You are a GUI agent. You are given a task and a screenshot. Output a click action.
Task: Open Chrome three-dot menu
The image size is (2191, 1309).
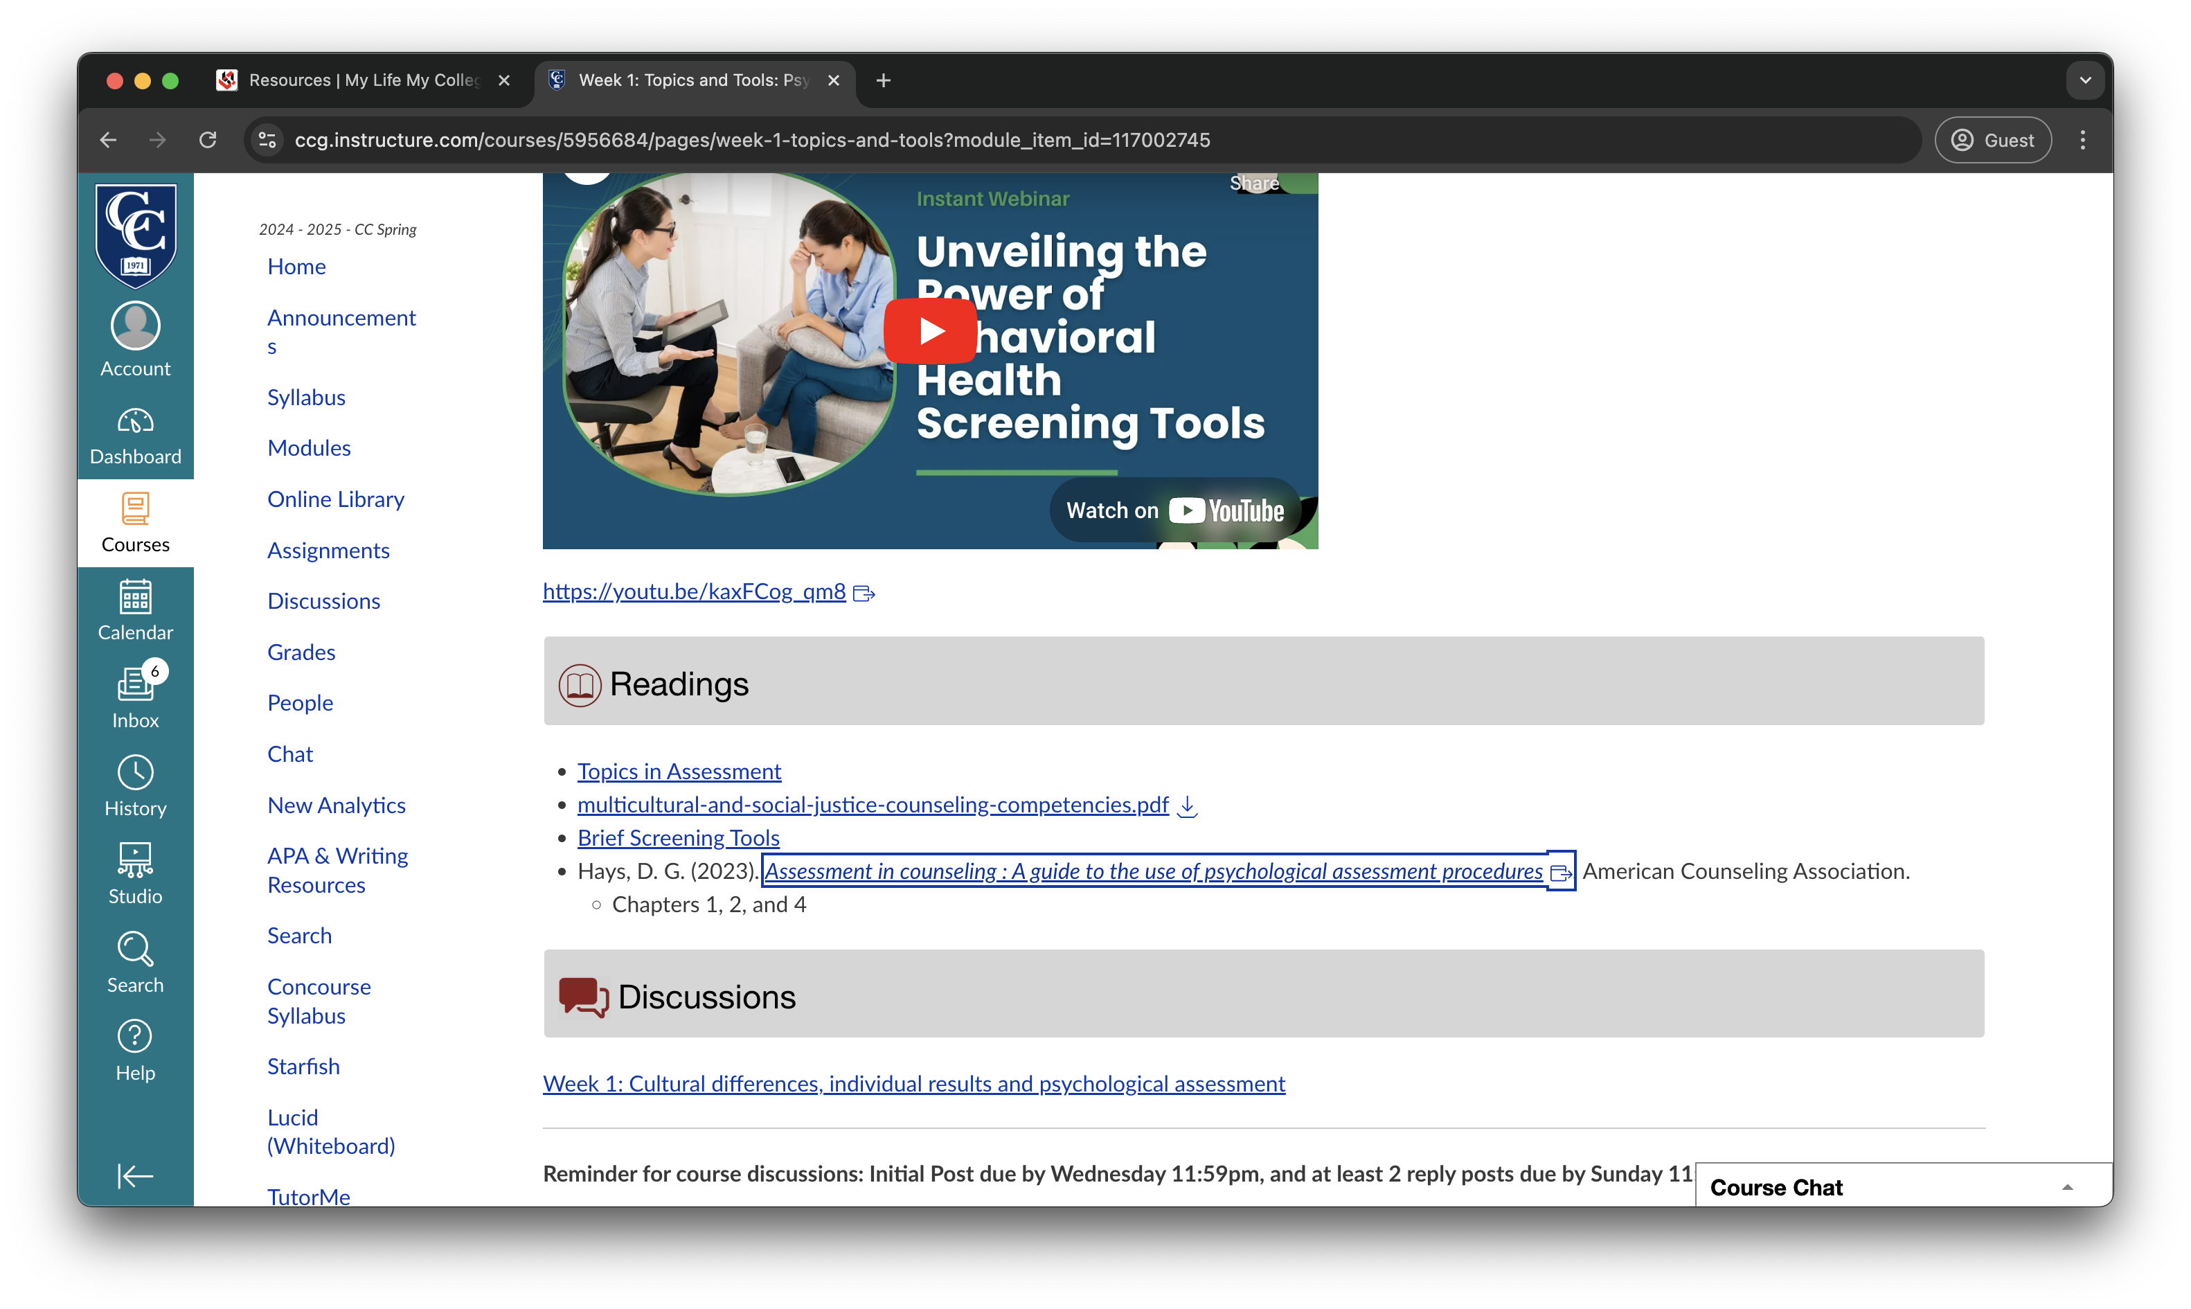click(x=2082, y=140)
